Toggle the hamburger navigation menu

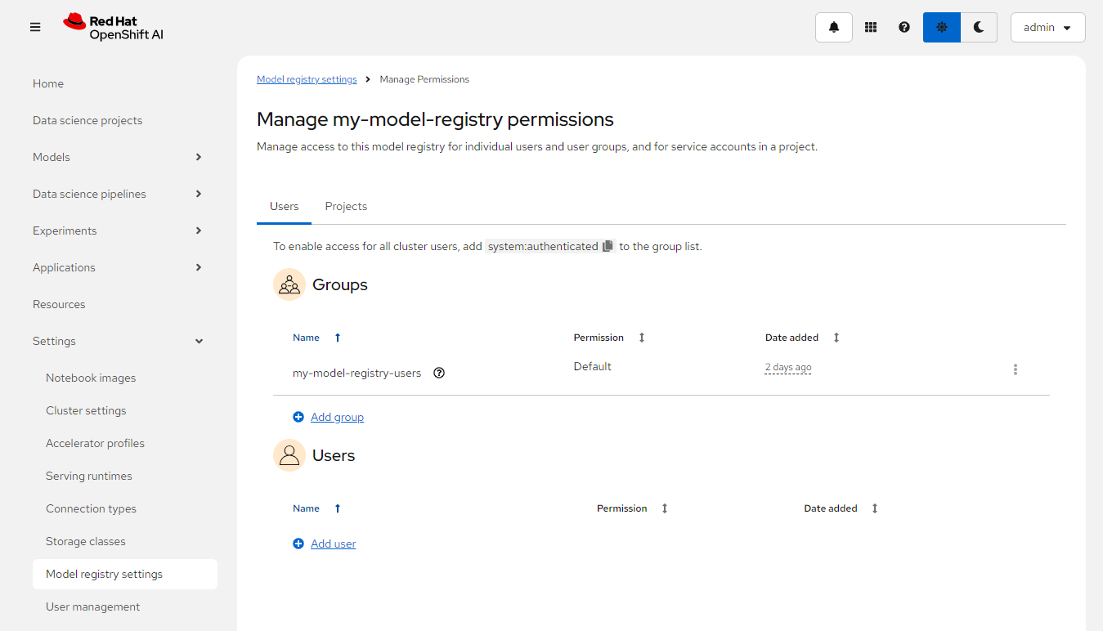pos(35,27)
